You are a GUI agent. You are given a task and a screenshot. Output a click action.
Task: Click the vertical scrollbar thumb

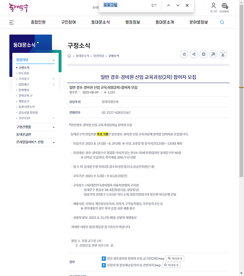241,91
